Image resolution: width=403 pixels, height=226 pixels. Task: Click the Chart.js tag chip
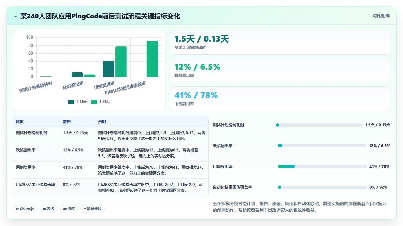pyautogui.click(x=25, y=209)
